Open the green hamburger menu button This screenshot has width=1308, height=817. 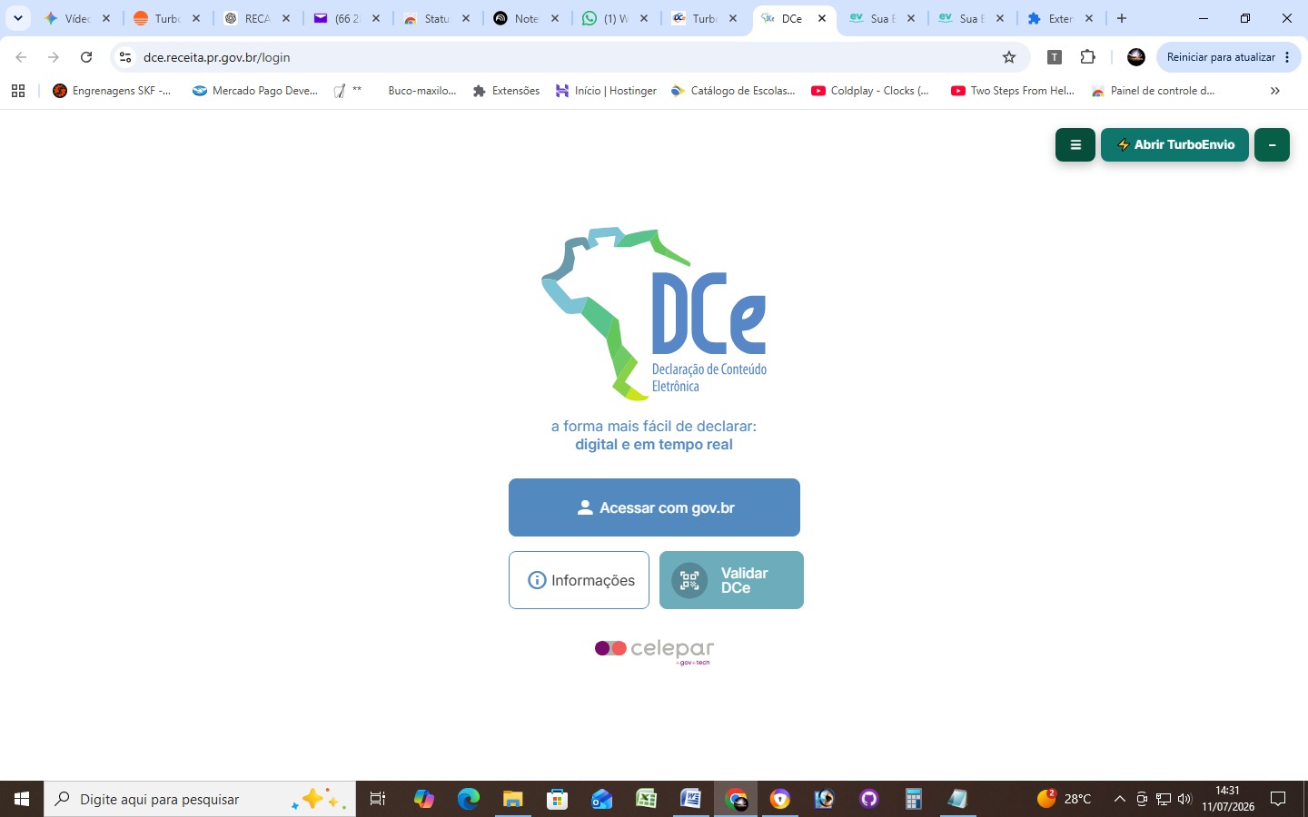pyautogui.click(x=1075, y=144)
